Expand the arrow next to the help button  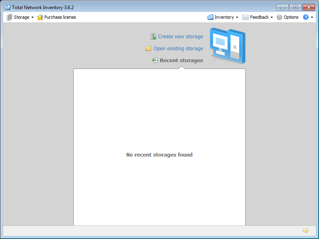(311, 17)
